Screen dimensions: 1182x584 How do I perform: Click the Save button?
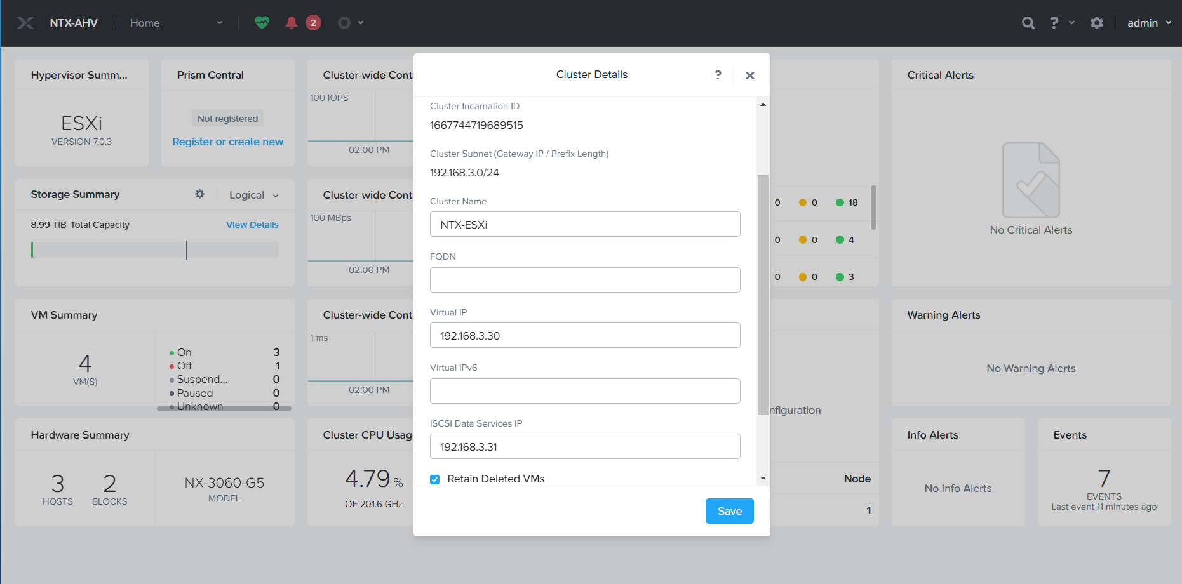(729, 511)
